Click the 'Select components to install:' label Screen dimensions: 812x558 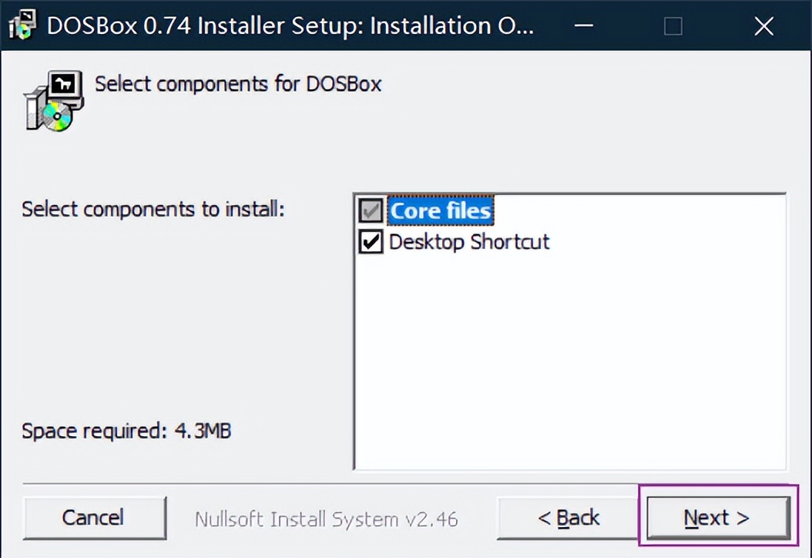[153, 210]
